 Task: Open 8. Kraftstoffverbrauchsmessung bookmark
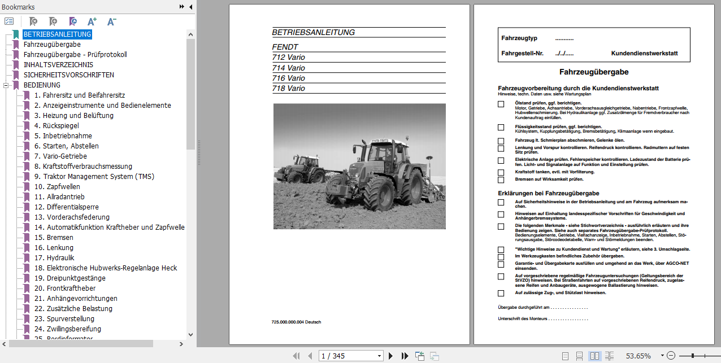pyautogui.click(x=83, y=167)
